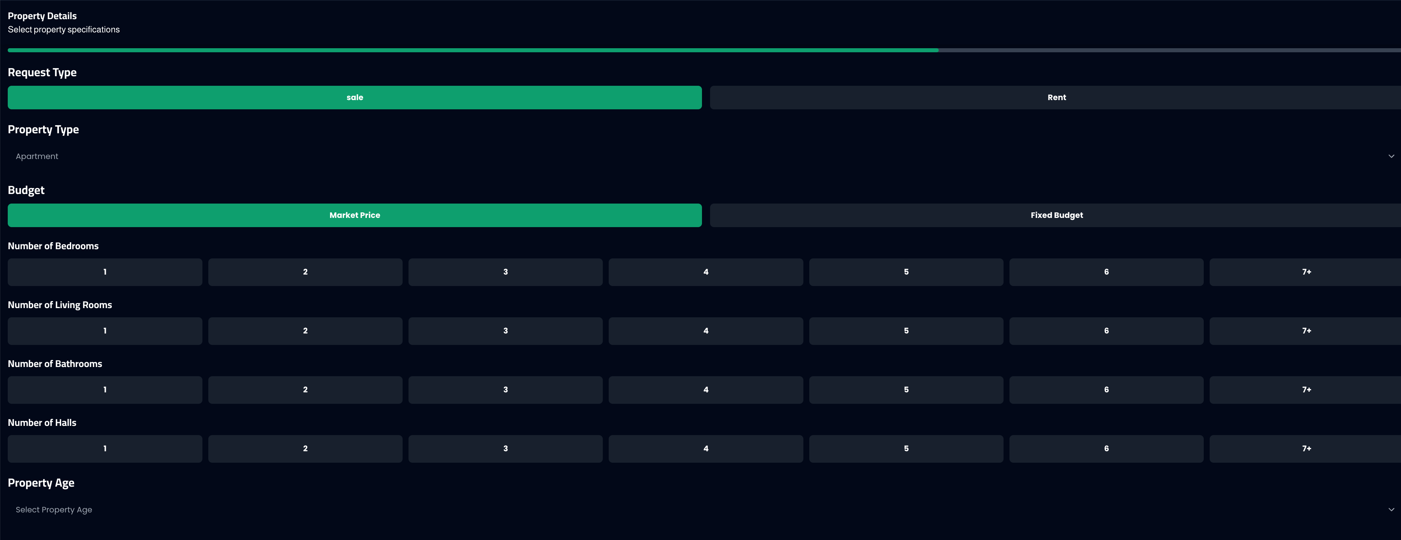Select 7+ bedrooms
The width and height of the screenshot is (1401, 540).
coord(1306,272)
